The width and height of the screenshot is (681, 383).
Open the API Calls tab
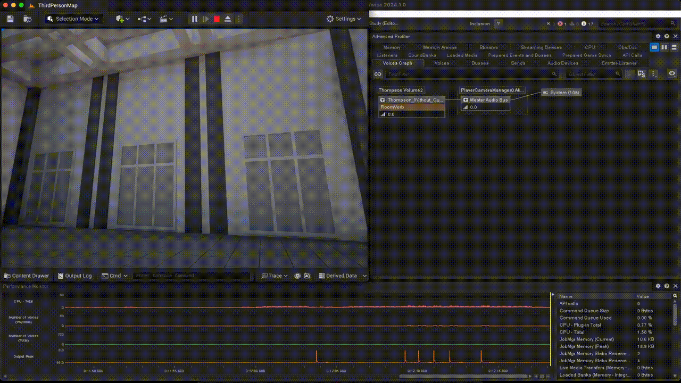(633, 55)
